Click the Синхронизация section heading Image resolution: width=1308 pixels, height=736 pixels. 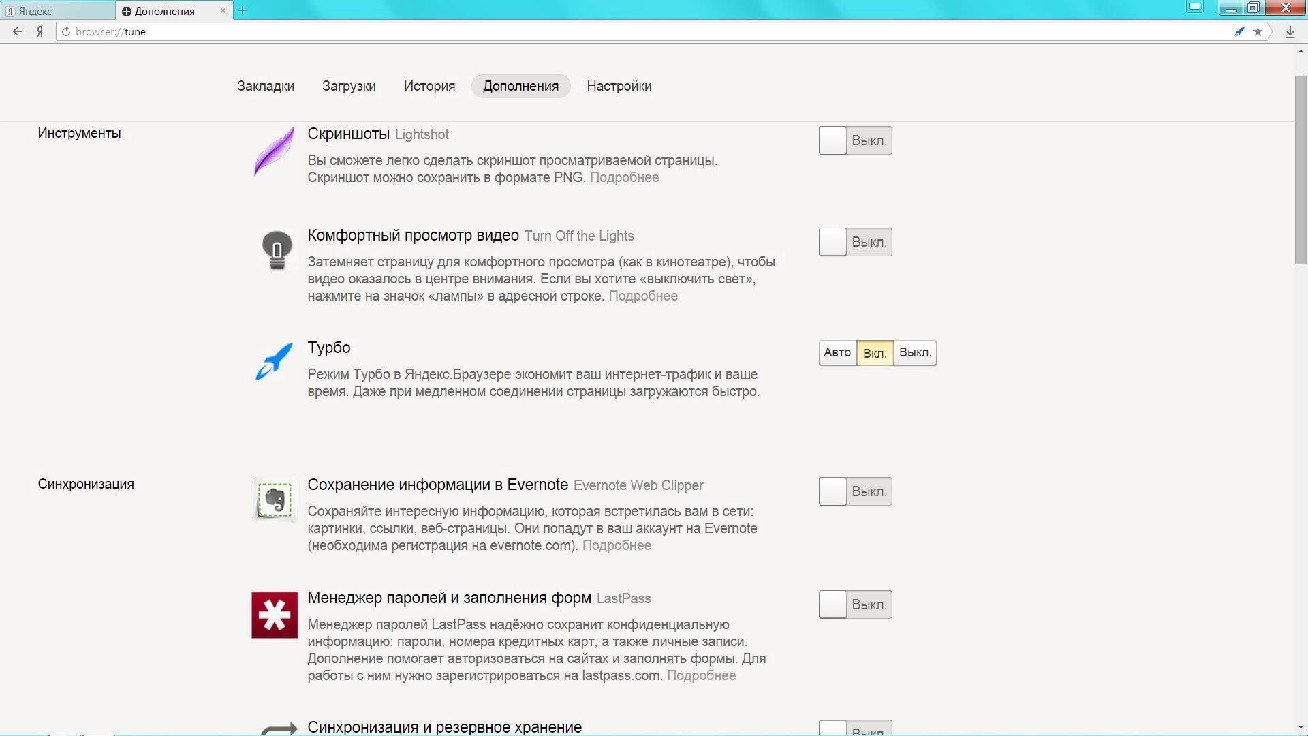coord(86,484)
